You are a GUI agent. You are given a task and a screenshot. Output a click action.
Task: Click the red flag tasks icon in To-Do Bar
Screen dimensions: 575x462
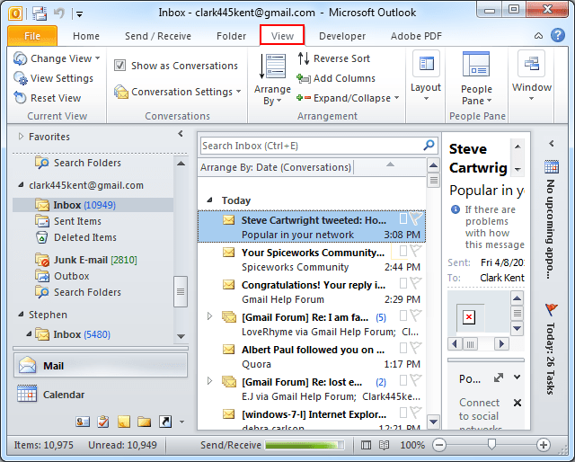click(551, 309)
